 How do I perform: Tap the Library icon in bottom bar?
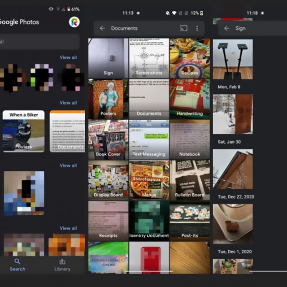point(62,261)
